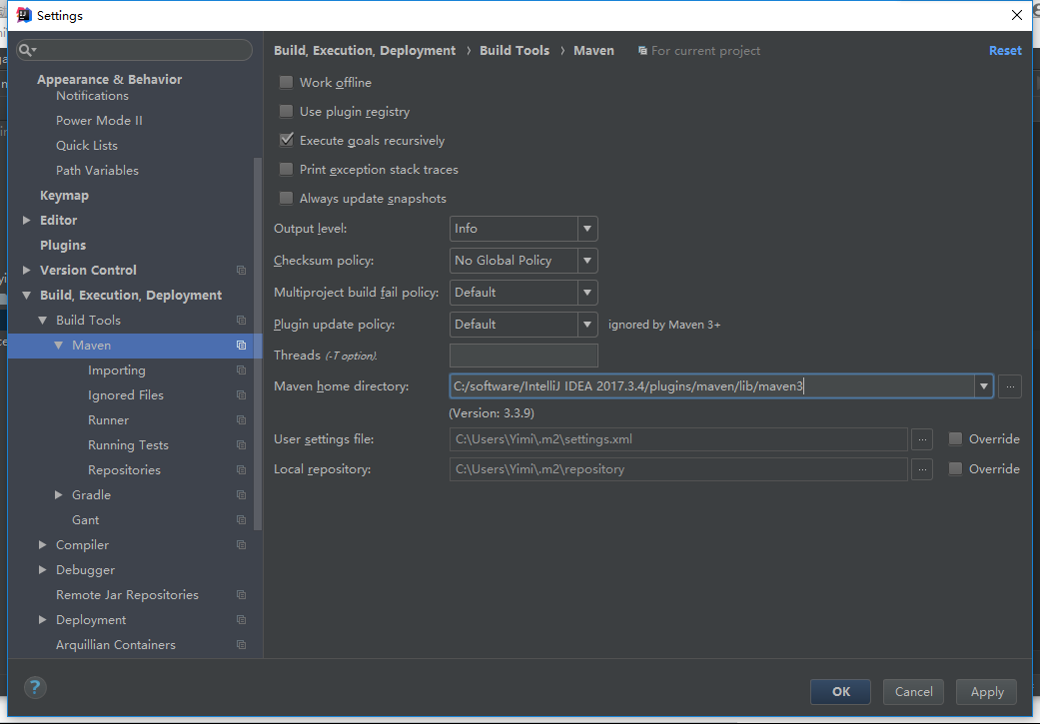Open Notifications settings page
Screen dimensions: 1040x724
(x=92, y=96)
